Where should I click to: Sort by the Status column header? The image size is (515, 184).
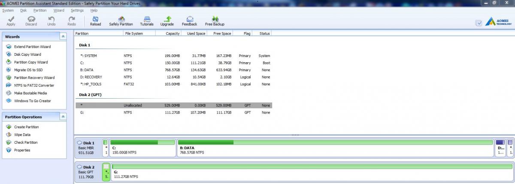(262, 33)
